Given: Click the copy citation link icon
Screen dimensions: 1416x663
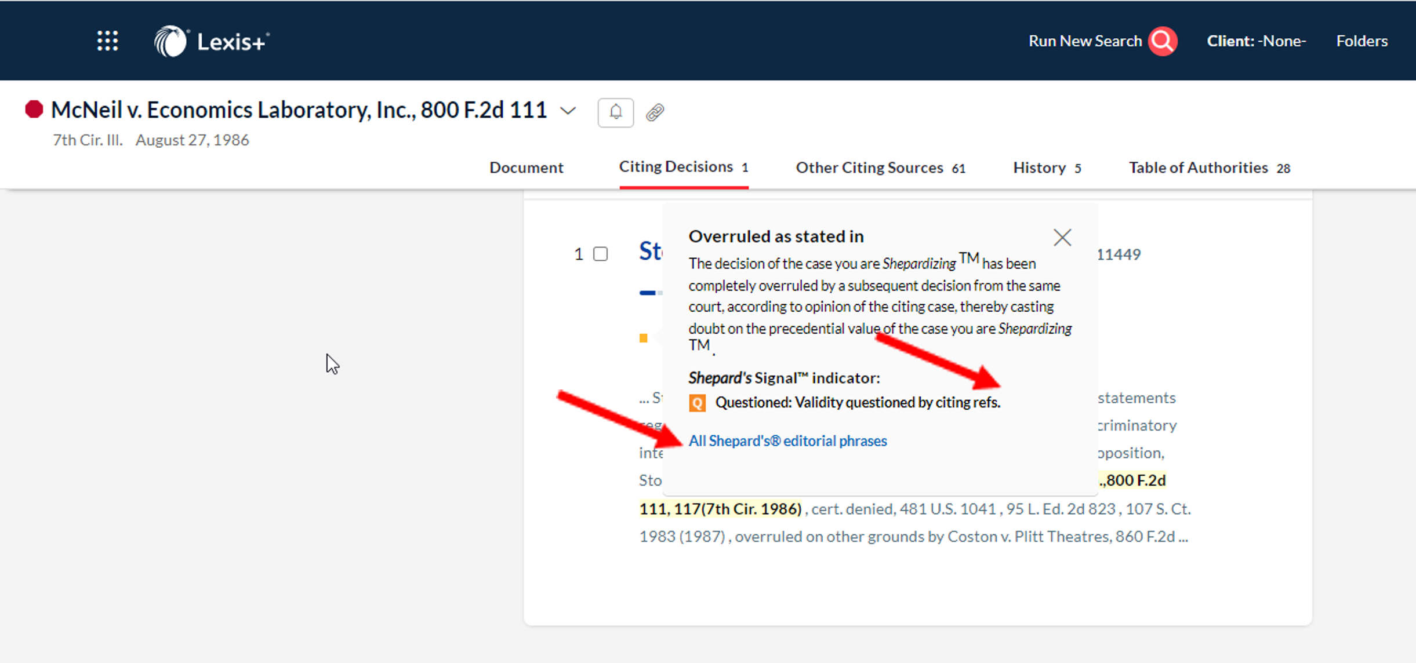Looking at the screenshot, I should tap(655, 112).
